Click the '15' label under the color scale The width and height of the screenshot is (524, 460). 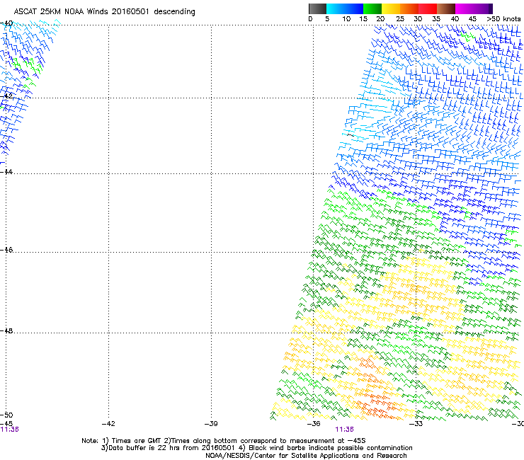click(363, 19)
